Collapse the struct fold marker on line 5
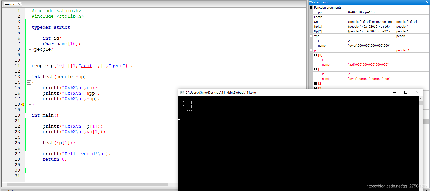 pos(29,33)
